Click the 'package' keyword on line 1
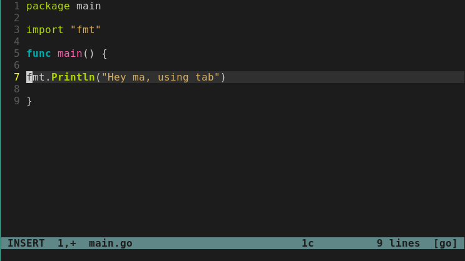The image size is (465, 261). (48, 6)
